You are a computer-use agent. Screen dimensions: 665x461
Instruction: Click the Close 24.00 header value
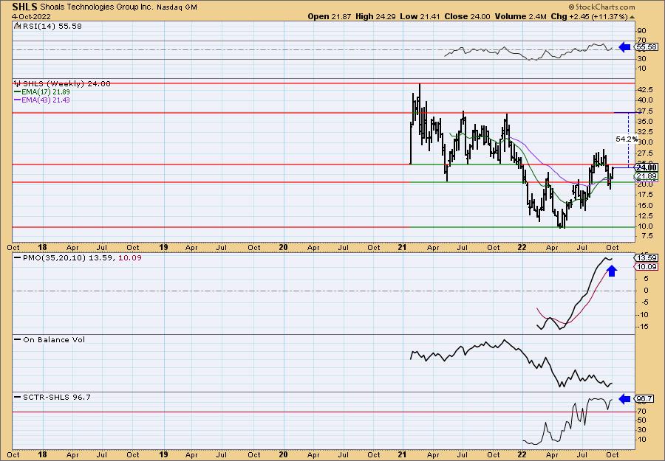468,16
